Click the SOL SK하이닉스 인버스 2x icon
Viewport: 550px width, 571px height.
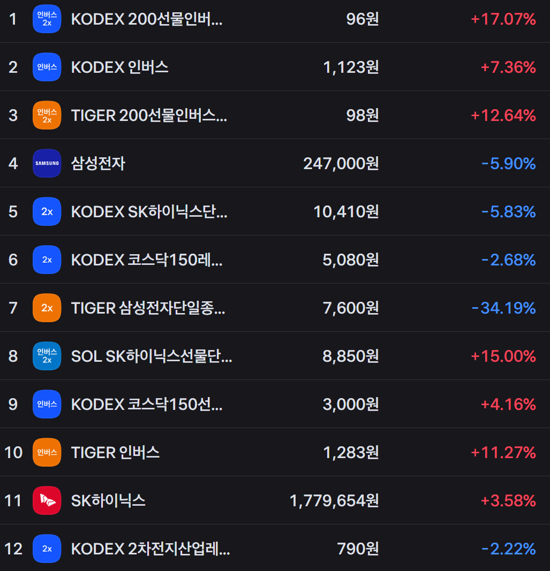47,356
